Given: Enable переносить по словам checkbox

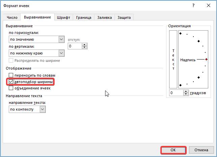Looking at the screenshot, I should [x=11, y=75].
